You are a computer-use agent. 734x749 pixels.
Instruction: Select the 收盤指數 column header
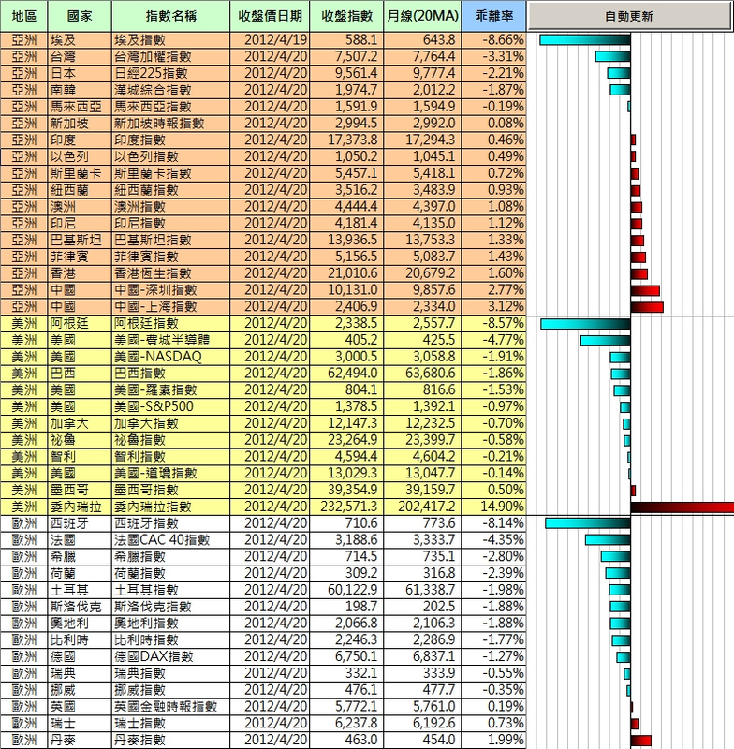346,16
